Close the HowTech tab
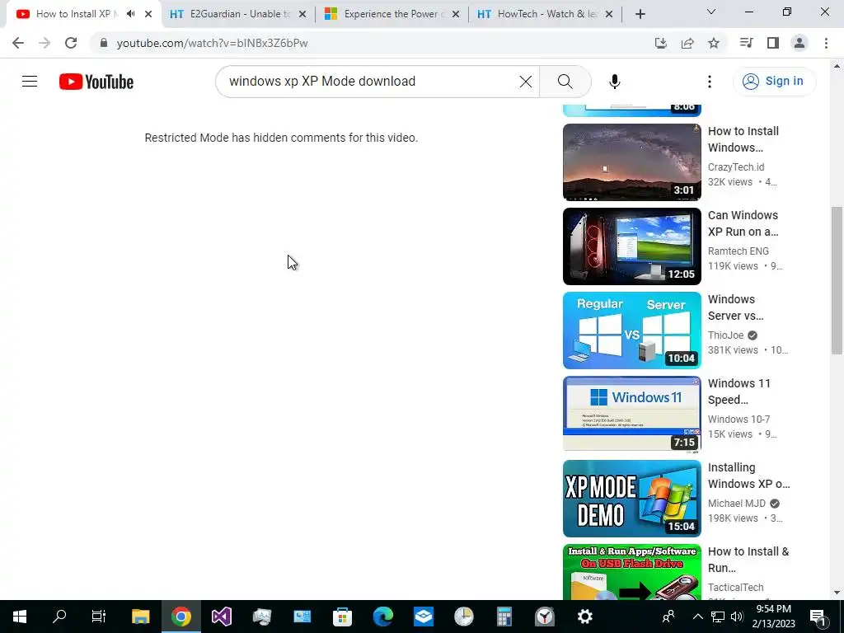 point(609,14)
